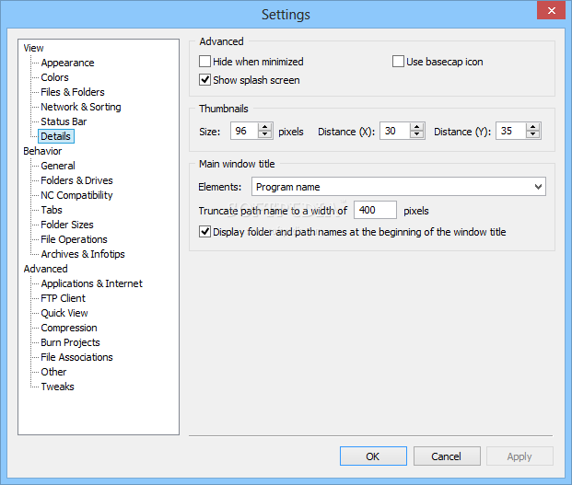The height and width of the screenshot is (485, 572).
Task: Open Folders & Drives settings
Action: pyautogui.click(x=76, y=180)
